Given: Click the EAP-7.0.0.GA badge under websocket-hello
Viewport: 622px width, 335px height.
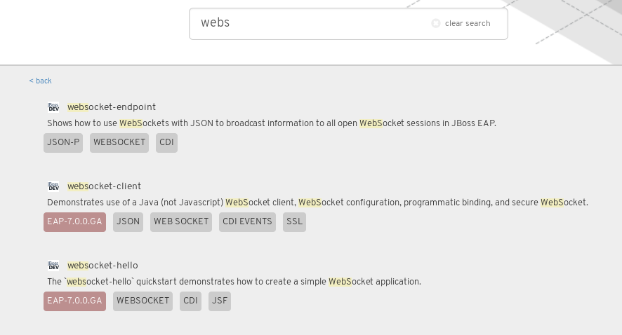Looking at the screenshot, I should click(x=74, y=301).
